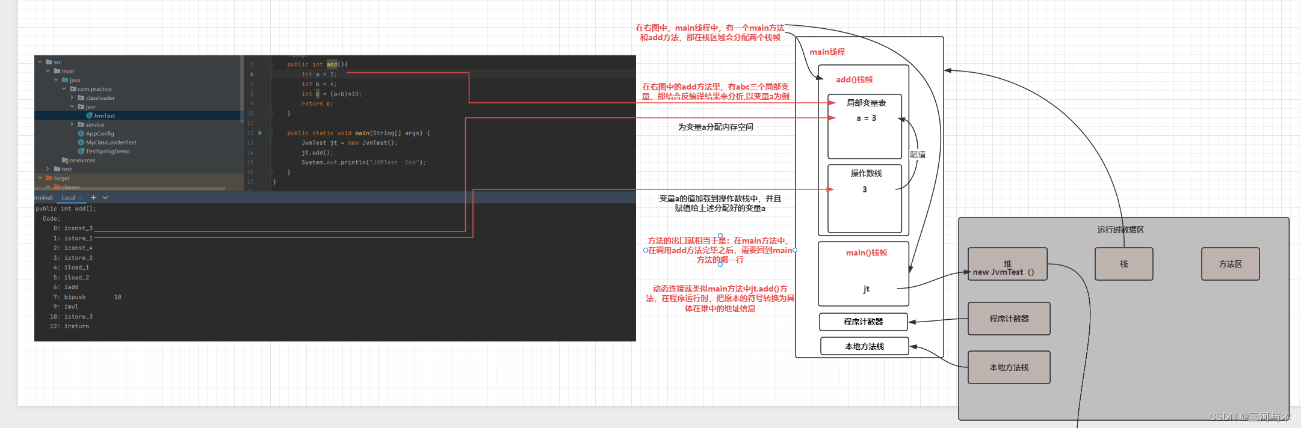Expand the test folder
1301x428 pixels.
[x=48, y=169]
